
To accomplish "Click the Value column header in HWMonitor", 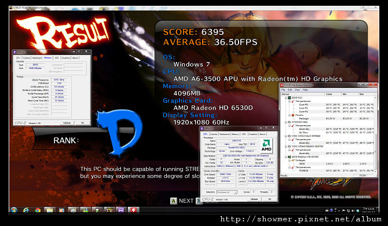I will click(x=333, y=94).
